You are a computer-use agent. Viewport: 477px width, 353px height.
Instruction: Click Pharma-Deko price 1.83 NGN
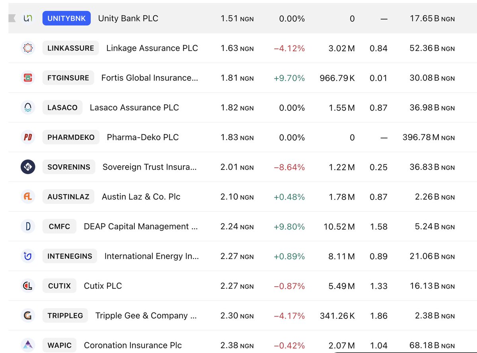click(237, 138)
